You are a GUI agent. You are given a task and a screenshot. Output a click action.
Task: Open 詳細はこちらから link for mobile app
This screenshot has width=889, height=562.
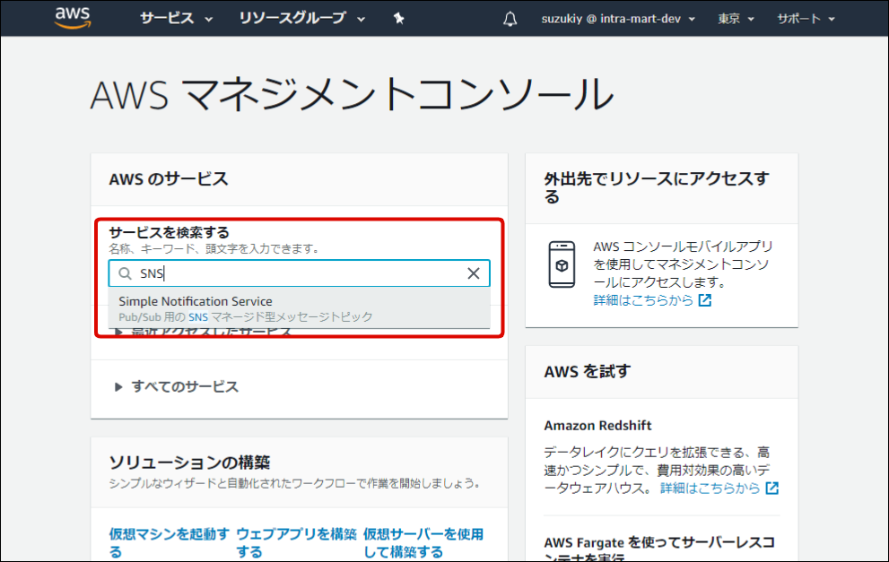[x=643, y=300]
